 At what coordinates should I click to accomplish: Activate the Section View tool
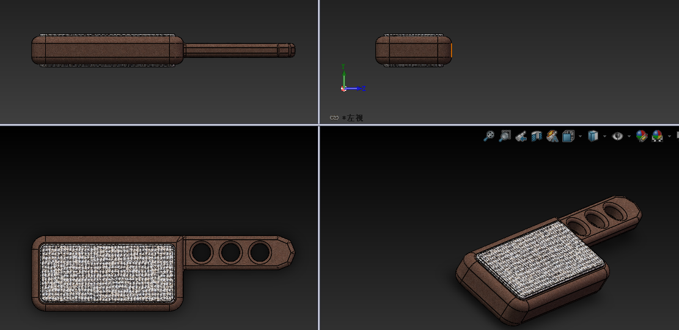[x=537, y=137]
